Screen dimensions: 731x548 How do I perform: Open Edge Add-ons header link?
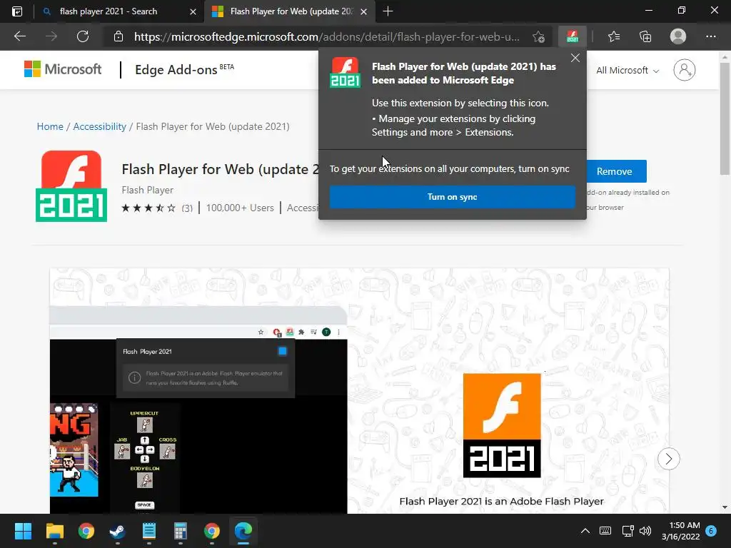coord(184,69)
